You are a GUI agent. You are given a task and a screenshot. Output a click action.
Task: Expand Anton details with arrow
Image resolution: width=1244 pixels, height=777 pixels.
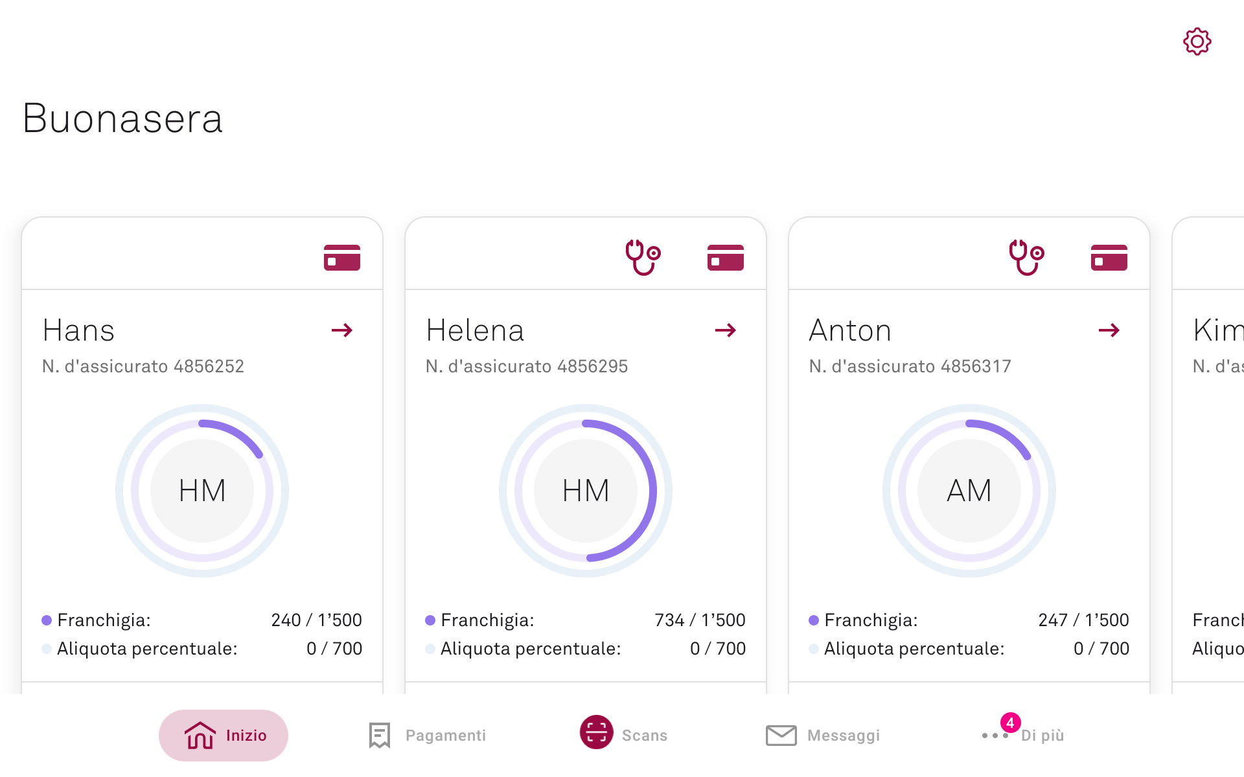pyautogui.click(x=1109, y=330)
